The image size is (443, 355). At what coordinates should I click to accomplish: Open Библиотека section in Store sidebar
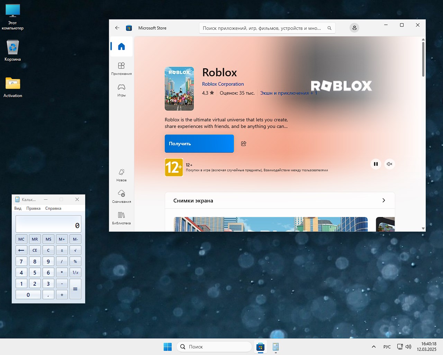[x=121, y=218]
